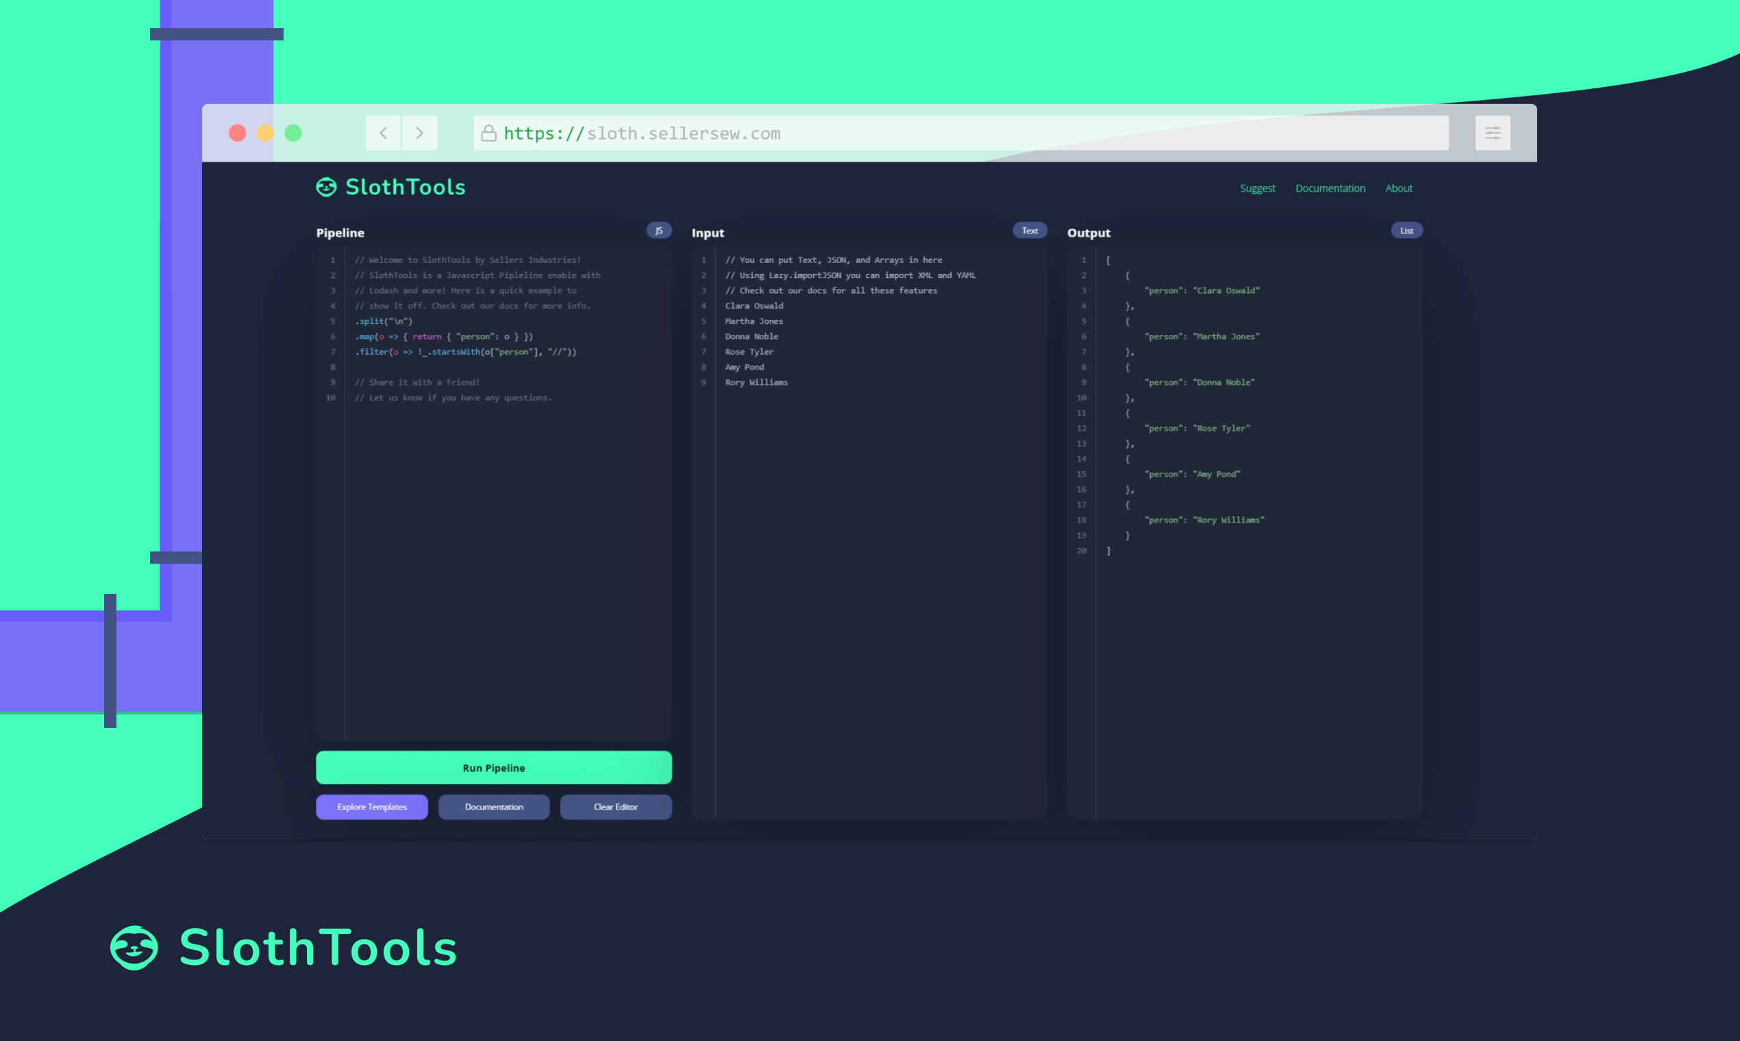Click "person": "Donna Noble" in Output
Viewport: 1740px width, 1041px height.
(x=1200, y=382)
